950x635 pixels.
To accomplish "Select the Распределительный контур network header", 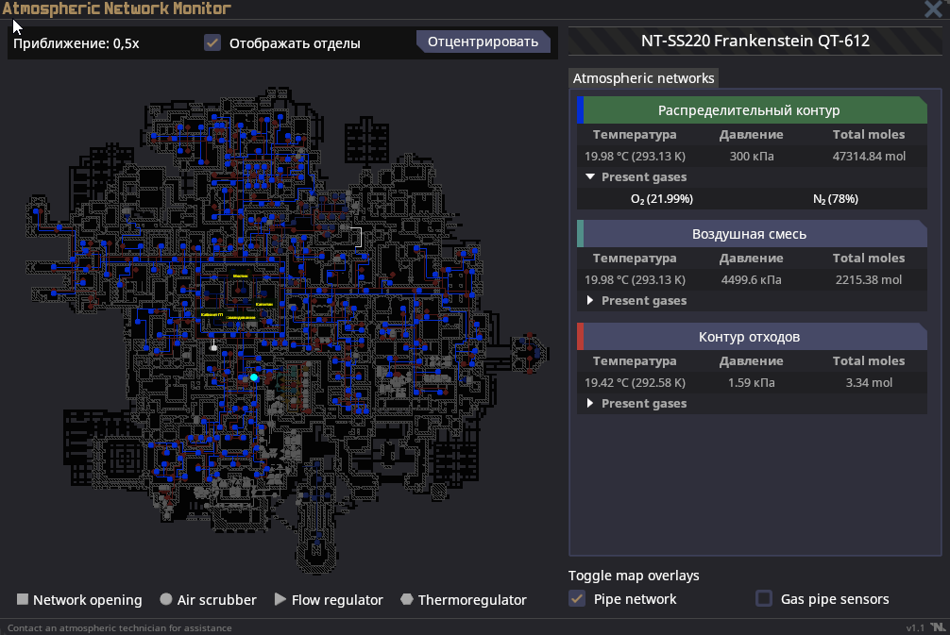I will (x=749, y=110).
